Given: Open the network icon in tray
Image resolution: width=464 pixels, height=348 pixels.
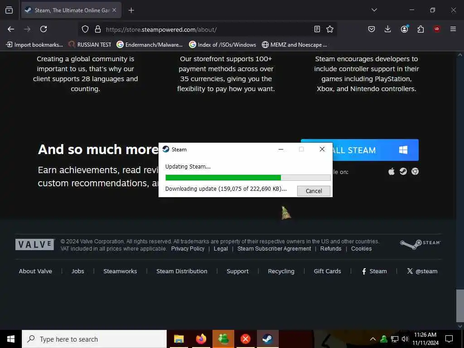Looking at the screenshot, I should click(x=395, y=339).
